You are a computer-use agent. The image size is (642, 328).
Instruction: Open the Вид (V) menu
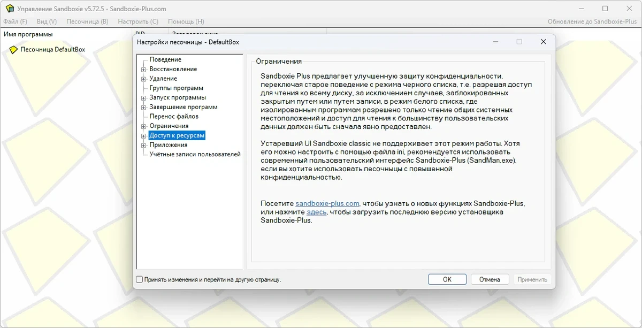coord(47,21)
